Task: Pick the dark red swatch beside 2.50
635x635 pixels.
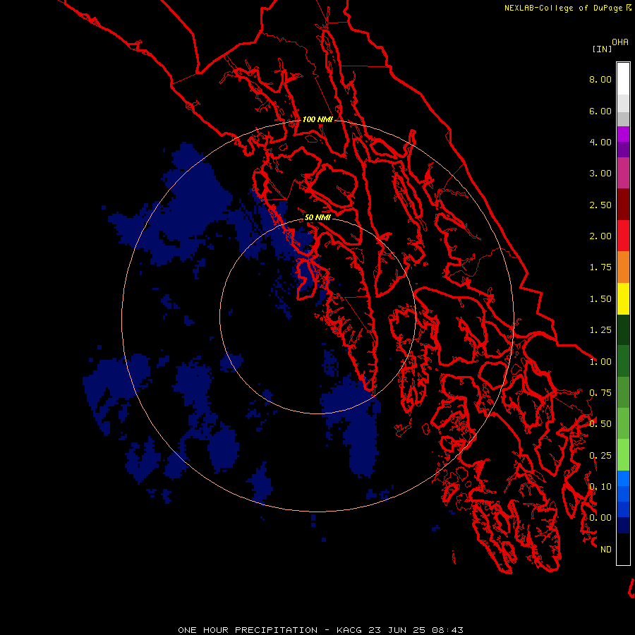Action: (623, 205)
